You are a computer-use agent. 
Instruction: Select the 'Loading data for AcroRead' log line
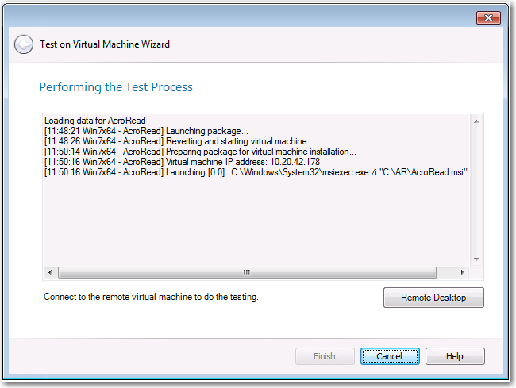tap(95, 121)
